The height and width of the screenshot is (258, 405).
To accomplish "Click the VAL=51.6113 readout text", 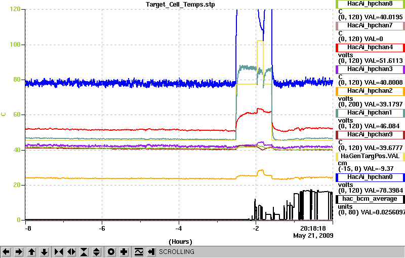I will [x=383, y=61].
